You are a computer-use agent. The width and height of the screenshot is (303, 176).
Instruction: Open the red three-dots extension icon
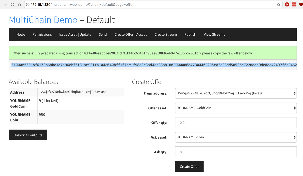(294, 4)
